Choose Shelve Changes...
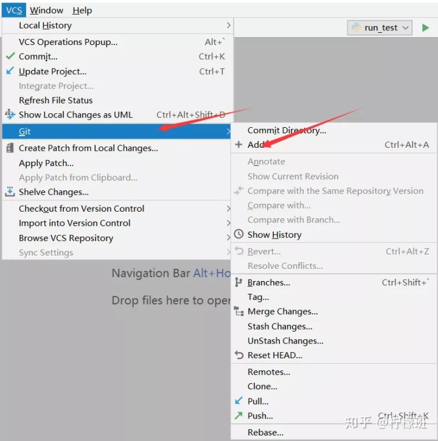The image size is (438, 441). [x=116, y=192]
